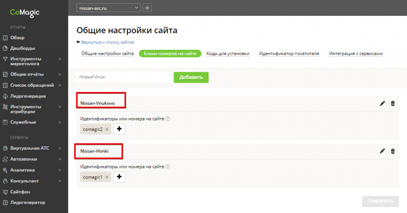Click the Nissan-Himki block name

coord(95,151)
